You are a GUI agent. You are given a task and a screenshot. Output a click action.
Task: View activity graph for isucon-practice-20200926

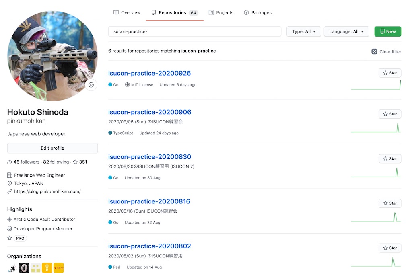pos(376,85)
